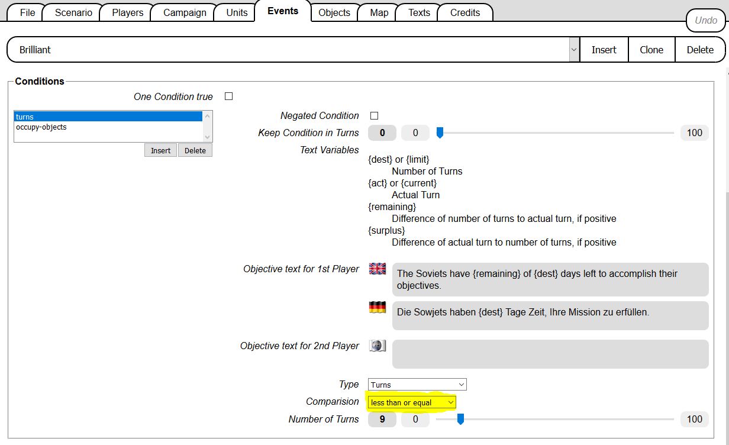
Task: Insert a new condition in the list
Action: click(x=160, y=150)
